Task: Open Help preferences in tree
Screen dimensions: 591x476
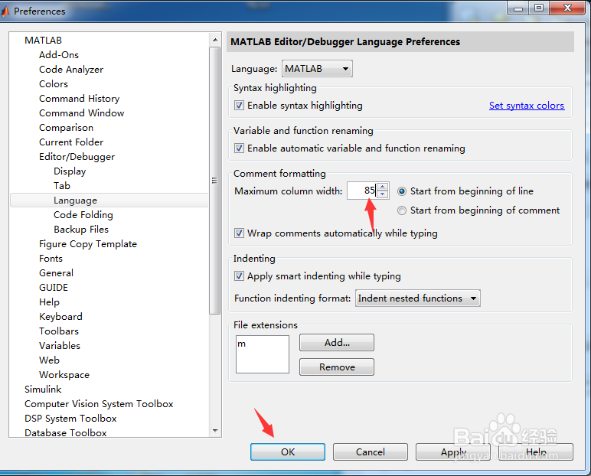Action: tap(49, 302)
